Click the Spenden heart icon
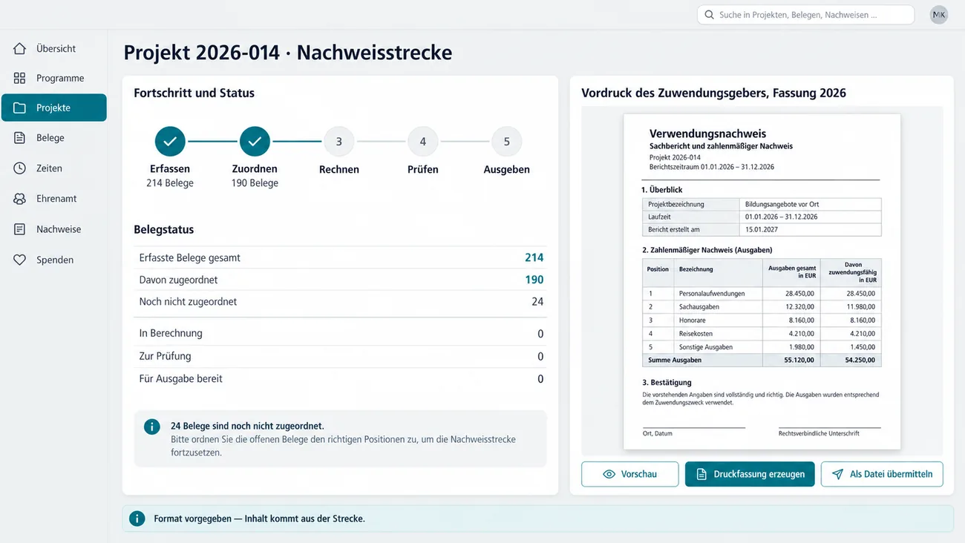This screenshot has height=543, width=965. pyautogui.click(x=20, y=260)
